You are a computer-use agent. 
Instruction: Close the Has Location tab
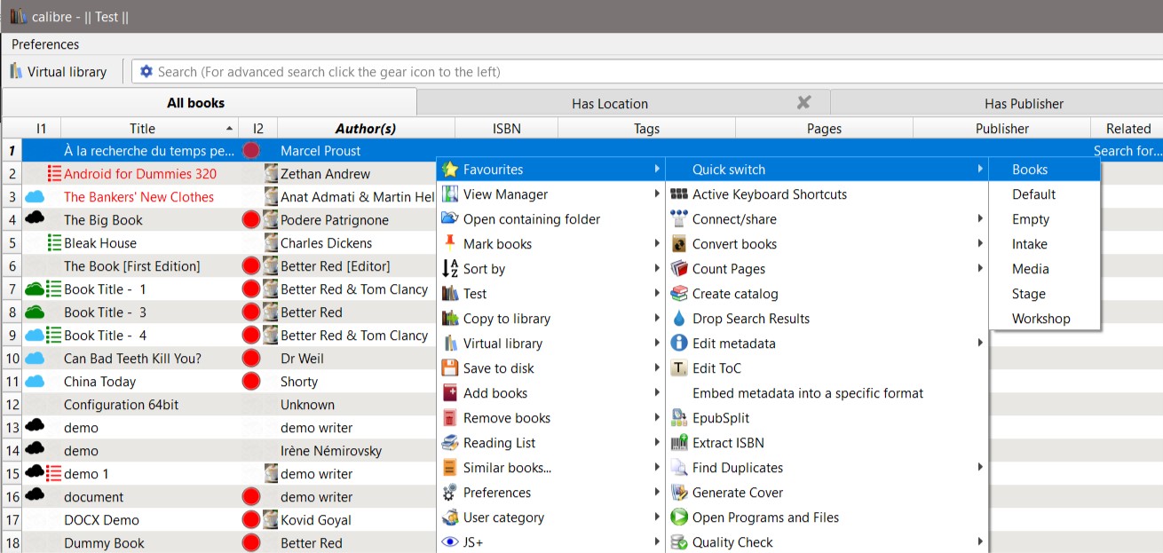(803, 103)
